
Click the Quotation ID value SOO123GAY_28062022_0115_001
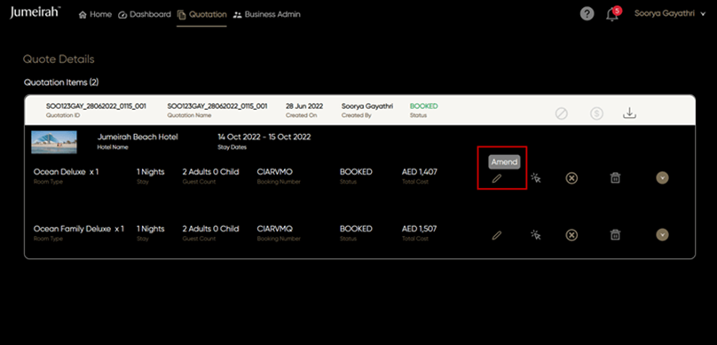coord(96,106)
